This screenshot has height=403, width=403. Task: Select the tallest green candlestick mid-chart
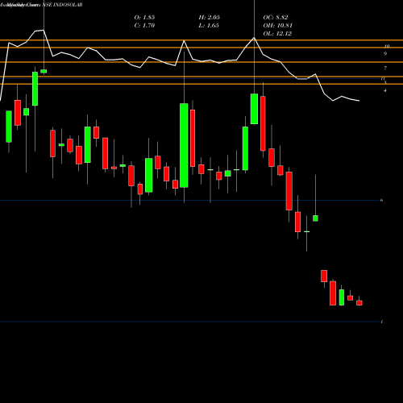184,145
